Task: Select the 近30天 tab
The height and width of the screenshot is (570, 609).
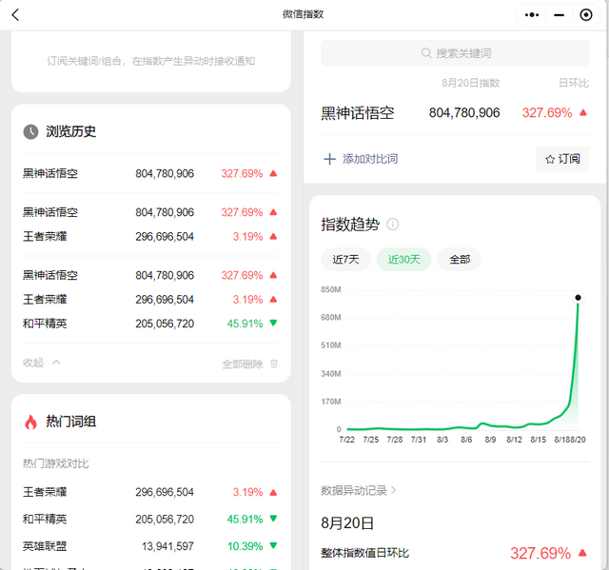Action: [x=403, y=259]
